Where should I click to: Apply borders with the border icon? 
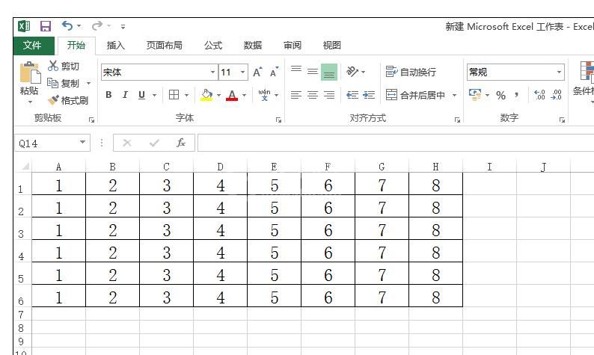coord(174,95)
